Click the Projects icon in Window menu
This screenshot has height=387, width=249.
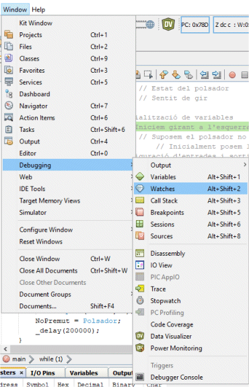[x=9, y=34]
